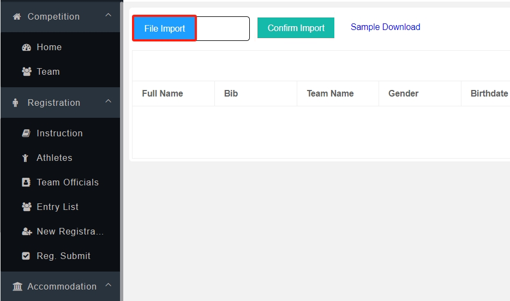Click the Team Officials badge icon
Viewport: 510px width, 301px height.
(x=26, y=182)
